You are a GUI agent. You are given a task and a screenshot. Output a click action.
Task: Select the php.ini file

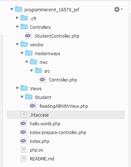click(36, 150)
